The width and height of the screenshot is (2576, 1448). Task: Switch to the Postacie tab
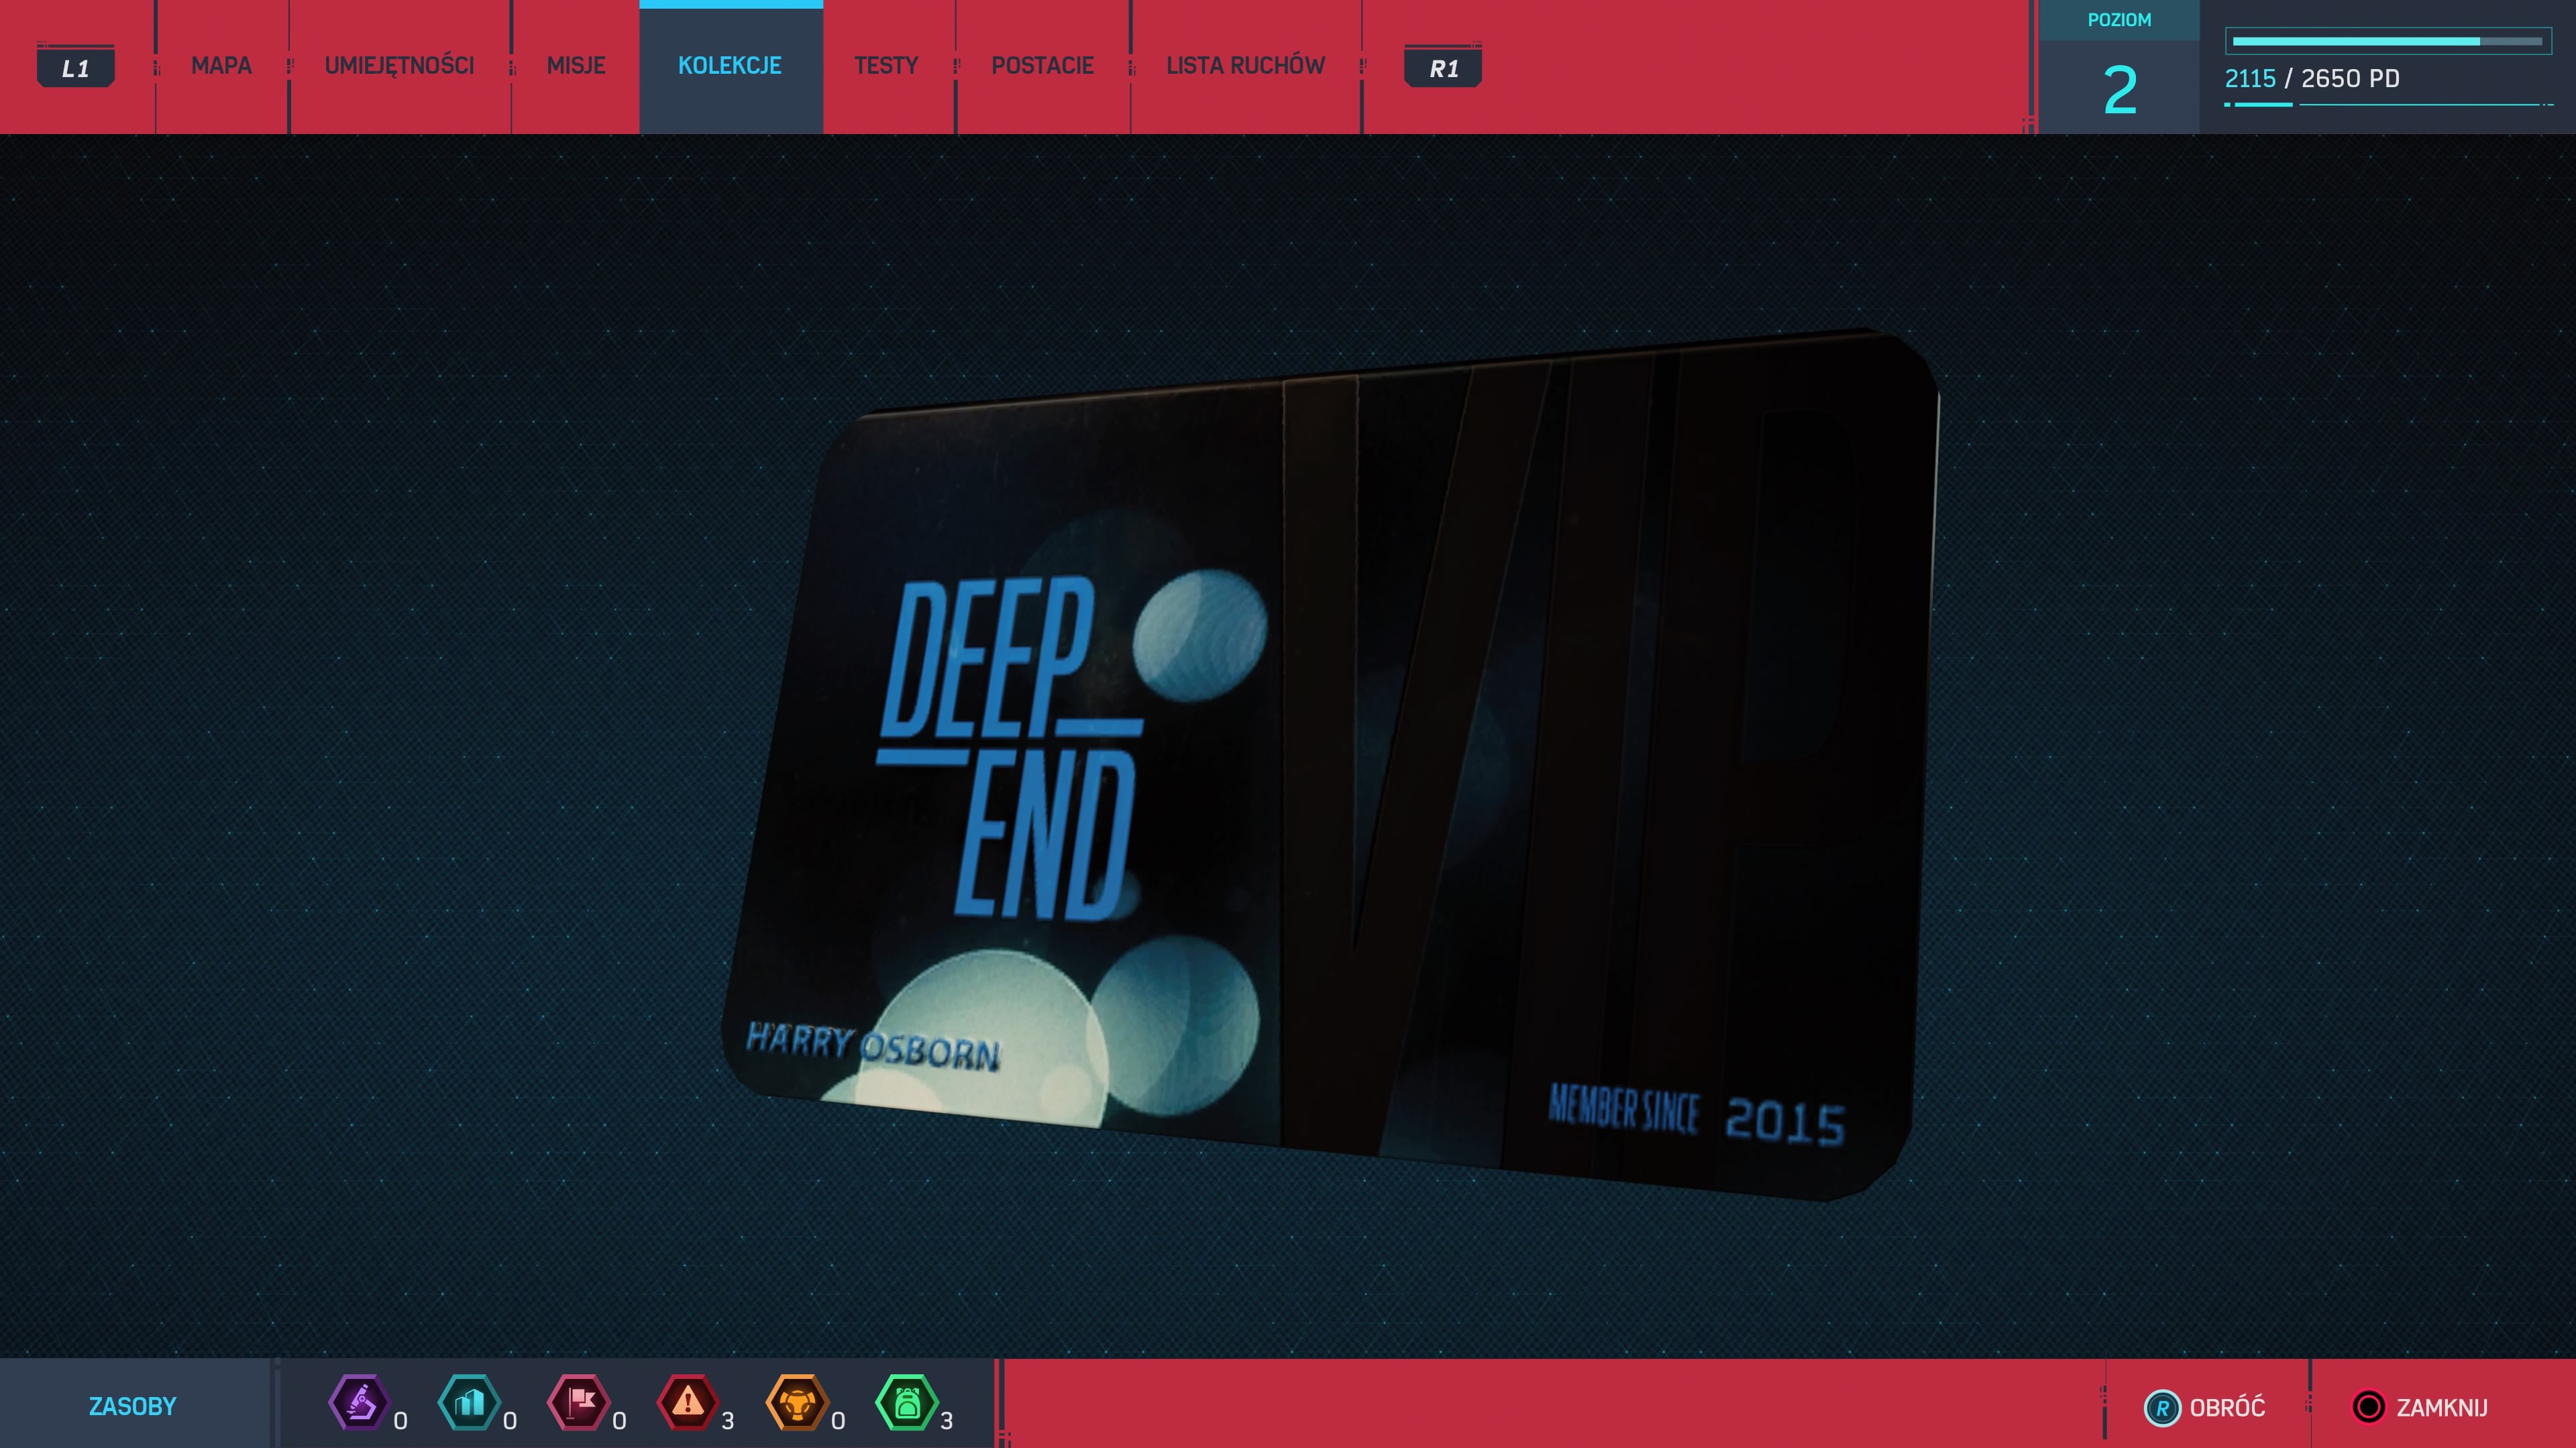pyautogui.click(x=1042, y=66)
